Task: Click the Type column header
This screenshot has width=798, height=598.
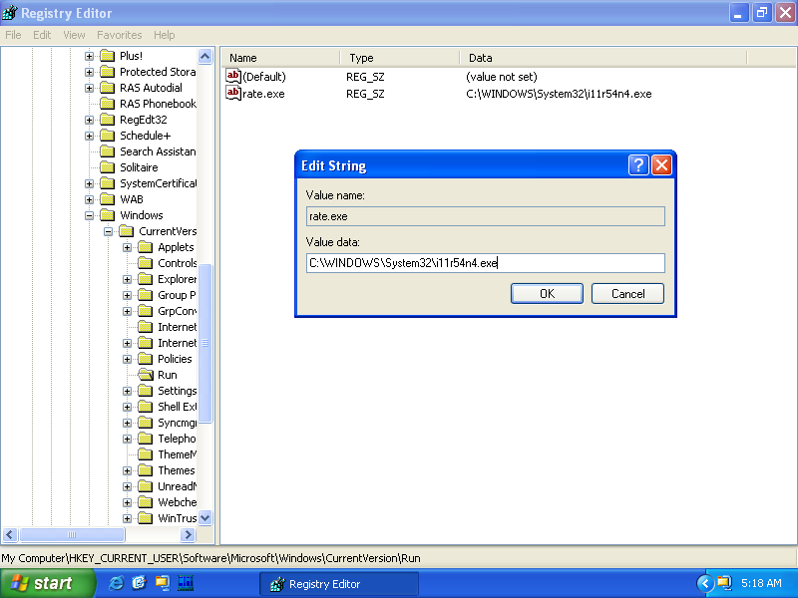Action: click(400, 58)
